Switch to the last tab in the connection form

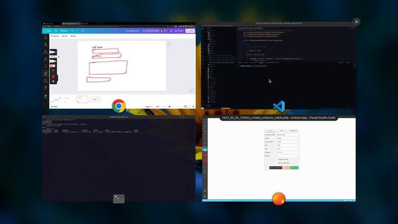pyautogui.click(x=294, y=131)
